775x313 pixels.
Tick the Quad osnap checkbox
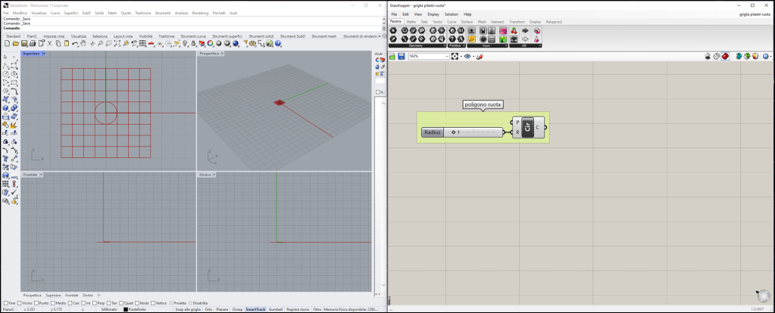(x=122, y=302)
